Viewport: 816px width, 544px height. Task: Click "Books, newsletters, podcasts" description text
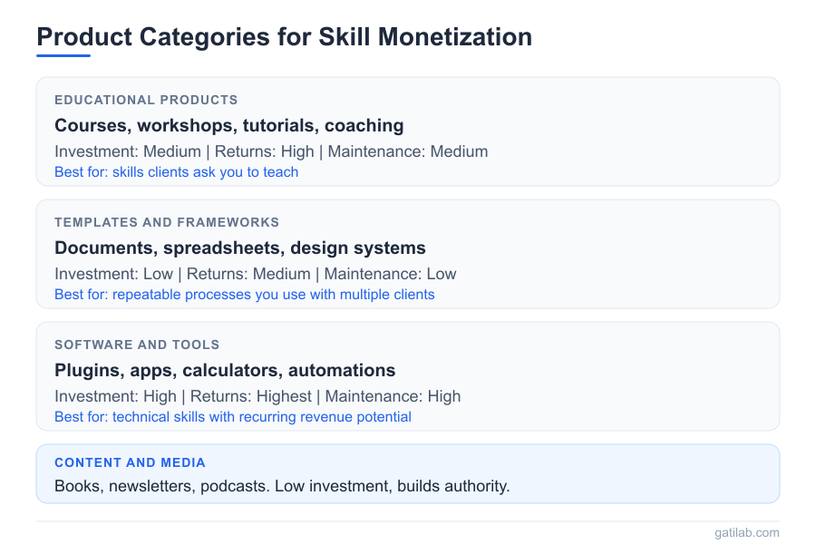[x=282, y=486]
